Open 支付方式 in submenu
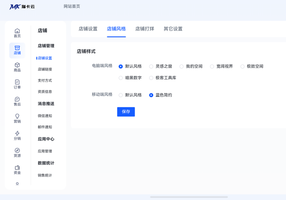286x200 pixels. (x=45, y=81)
